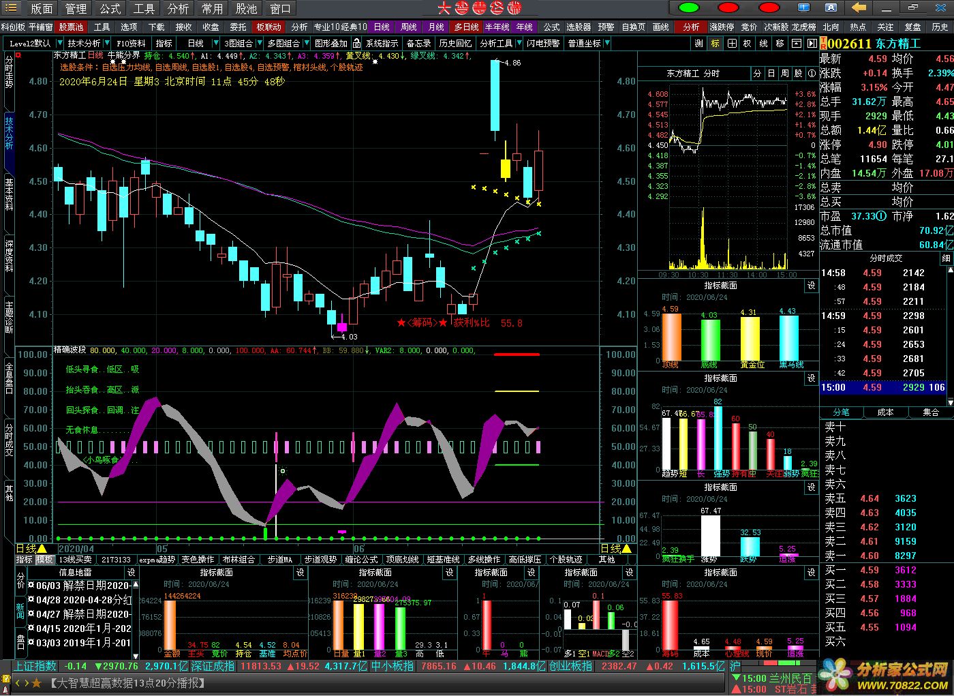Open the 技术分析 dropdown arrow
This screenshot has width=954, height=696.
point(108,43)
